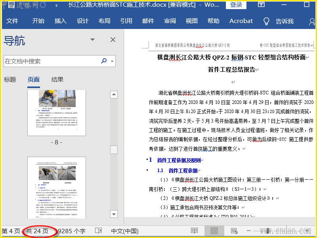Click the search magnifier icon in navigation pane
Viewport: 317px width, 238px height.
click(x=104, y=61)
